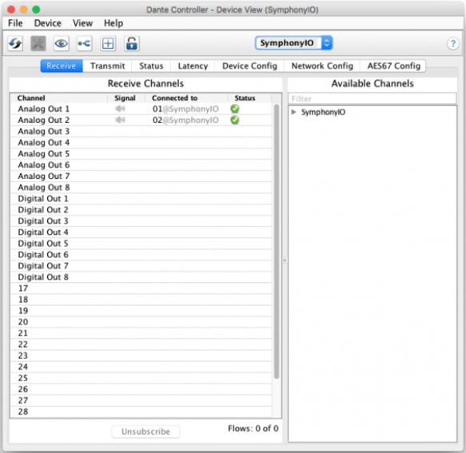This screenshot has width=466, height=453.
Task: Open the AES67 Config tab
Action: pyautogui.click(x=393, y=66)
